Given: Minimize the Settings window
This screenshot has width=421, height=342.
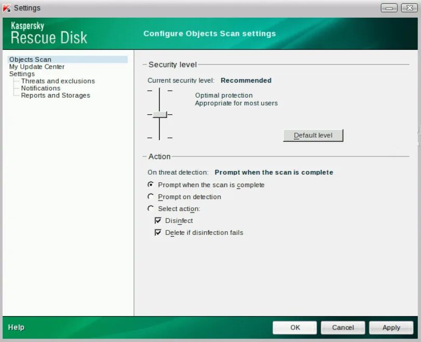Looking at the screenshot, I should click(x=389, y=8).
